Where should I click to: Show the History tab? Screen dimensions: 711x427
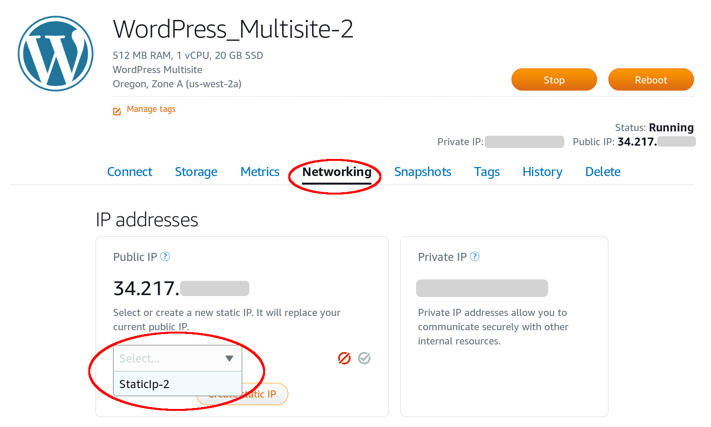pos(542,172)
